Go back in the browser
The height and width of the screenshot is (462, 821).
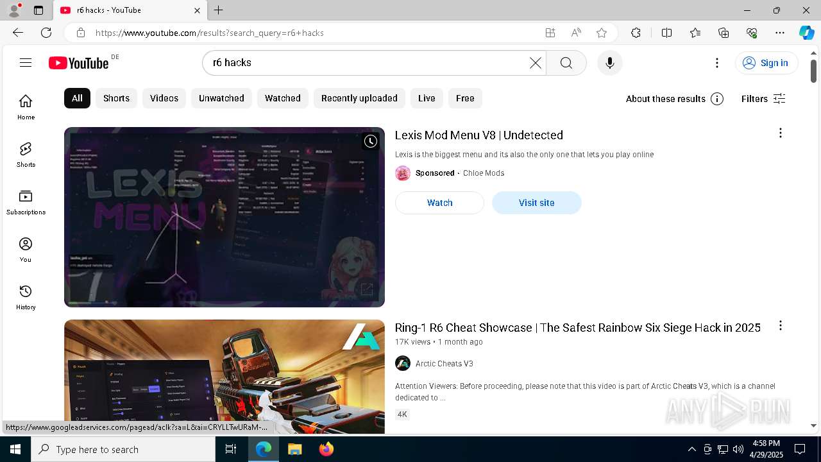pos(18,33)
